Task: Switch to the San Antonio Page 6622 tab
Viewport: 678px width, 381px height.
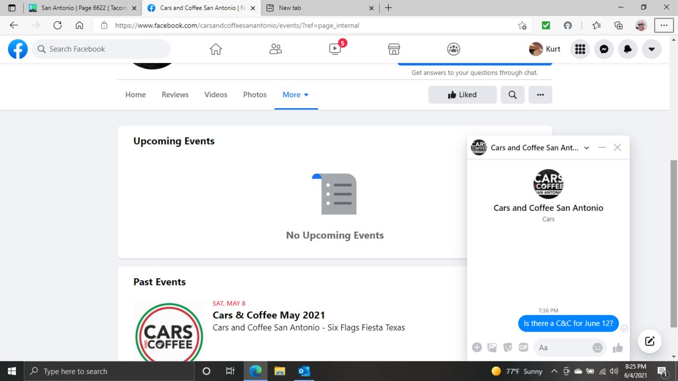Action: [x=83, y=8]
